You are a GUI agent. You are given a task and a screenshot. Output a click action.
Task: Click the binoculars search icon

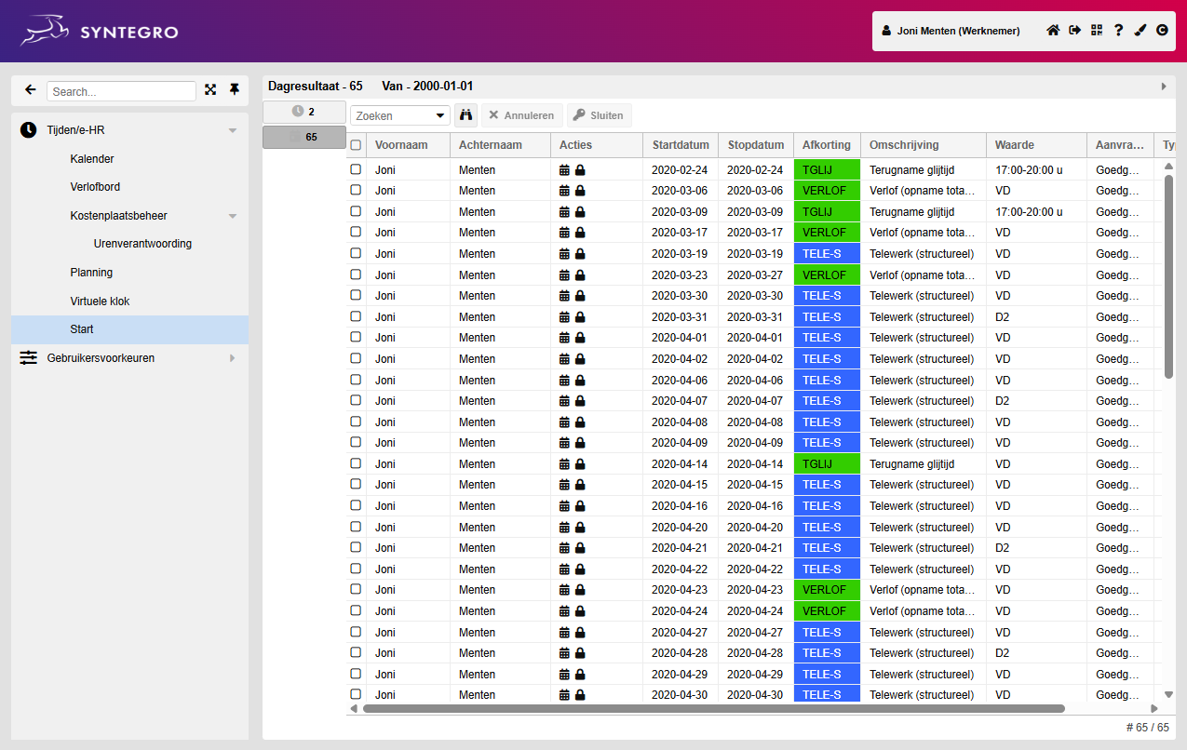coord(466,115)
